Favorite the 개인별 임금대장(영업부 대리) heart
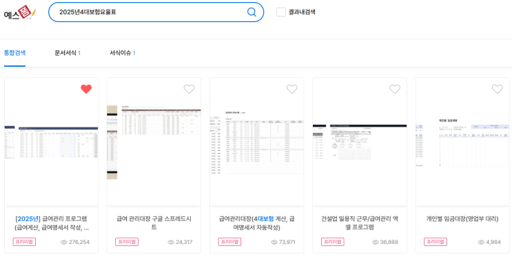The height and width of the screenshot is (266, 512). (x=498, y=89)
